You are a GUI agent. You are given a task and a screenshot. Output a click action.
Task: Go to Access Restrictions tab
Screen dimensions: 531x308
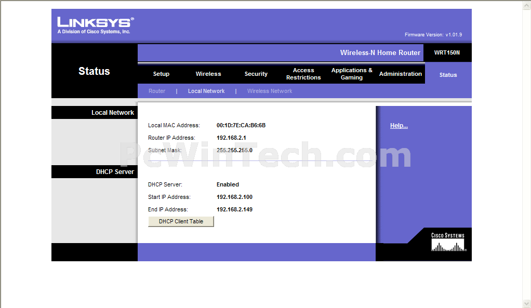click(303, 74)
